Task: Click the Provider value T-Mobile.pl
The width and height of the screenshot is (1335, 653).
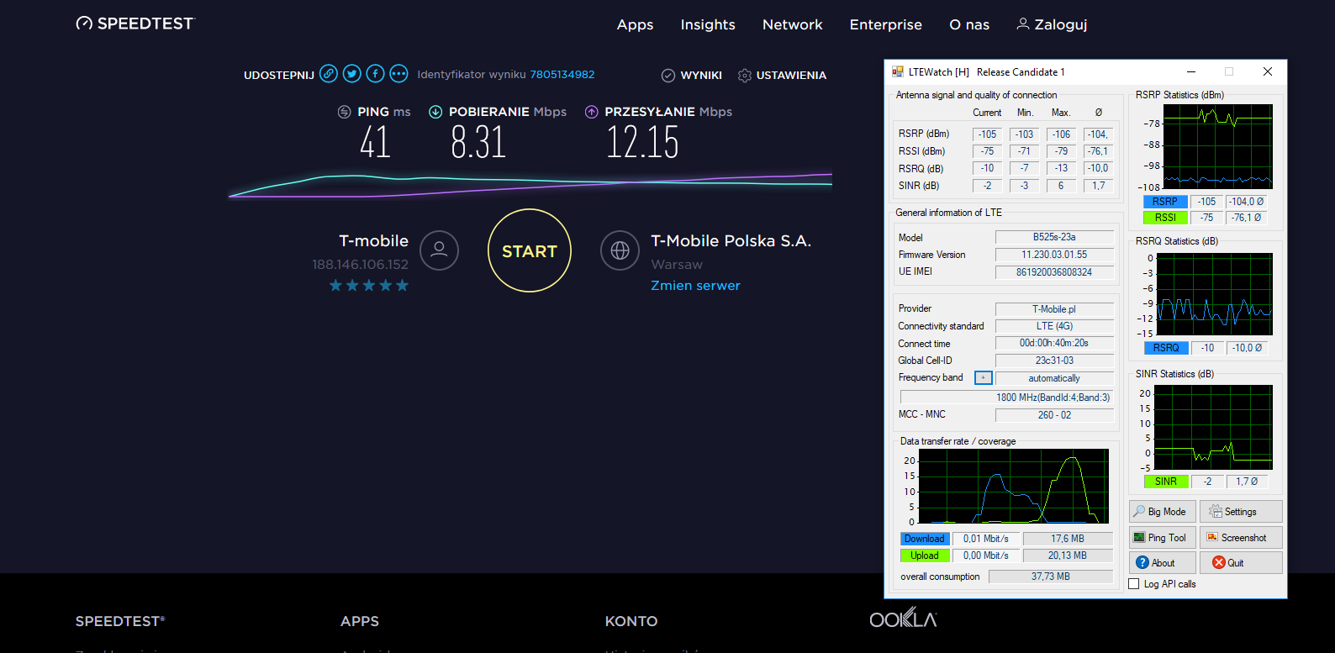Action: [x=1054, y=309]
